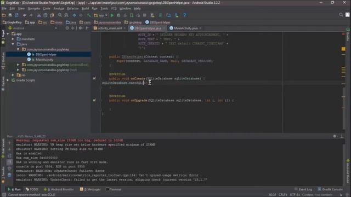Click the Run console settings gear icon

[335, 136]
